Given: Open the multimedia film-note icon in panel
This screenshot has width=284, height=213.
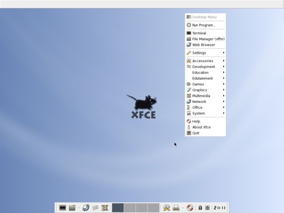Looking at the screenshot, I should coord(105,208).
